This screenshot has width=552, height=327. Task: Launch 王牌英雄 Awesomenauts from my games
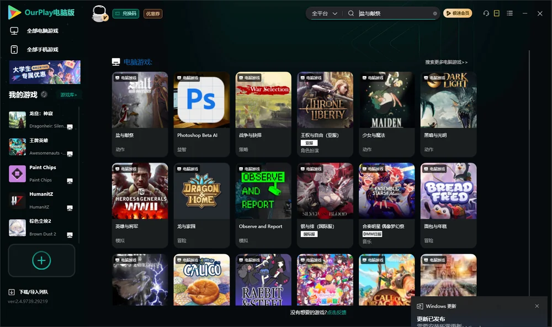coord(41,147)
